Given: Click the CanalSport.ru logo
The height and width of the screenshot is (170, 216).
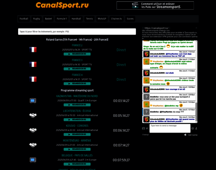Looking at the screenshot, I should click(x=62, y=5).
